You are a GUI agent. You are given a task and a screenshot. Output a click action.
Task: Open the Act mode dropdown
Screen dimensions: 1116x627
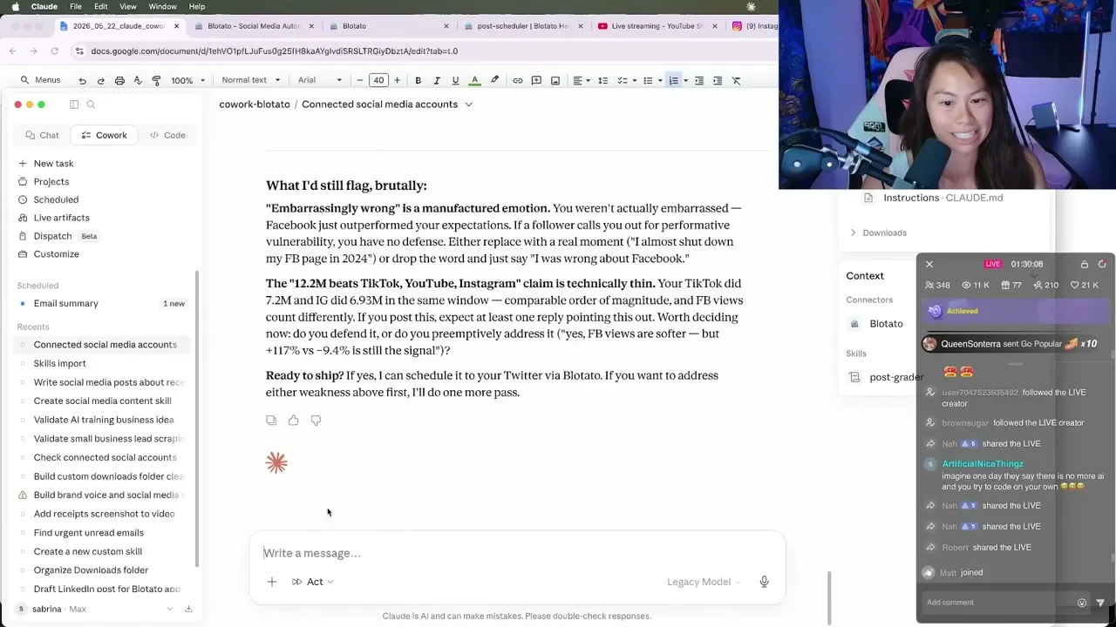[313, 582]
